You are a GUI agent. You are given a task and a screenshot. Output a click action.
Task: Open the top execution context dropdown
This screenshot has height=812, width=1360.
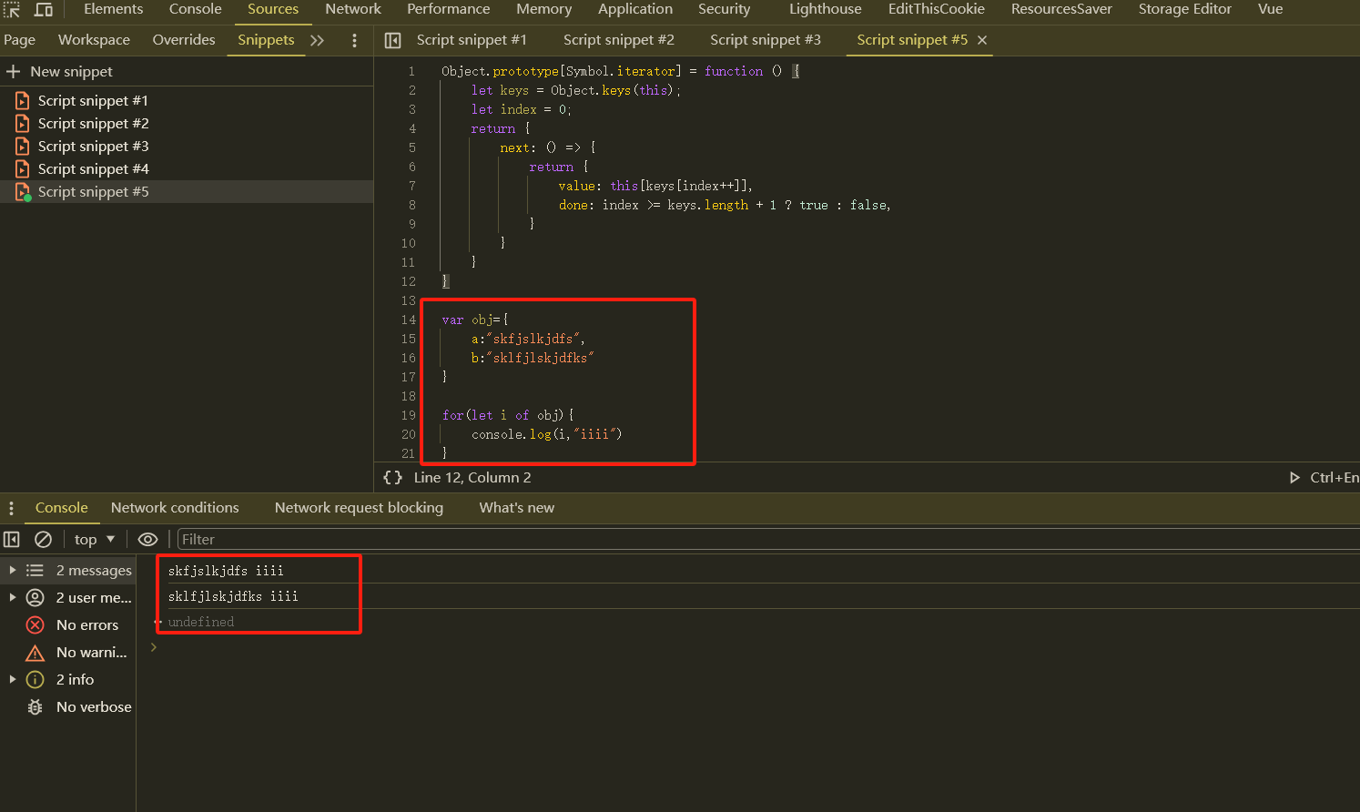95,540
